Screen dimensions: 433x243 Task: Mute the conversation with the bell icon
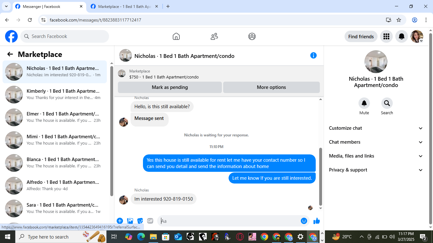(364, 103)
